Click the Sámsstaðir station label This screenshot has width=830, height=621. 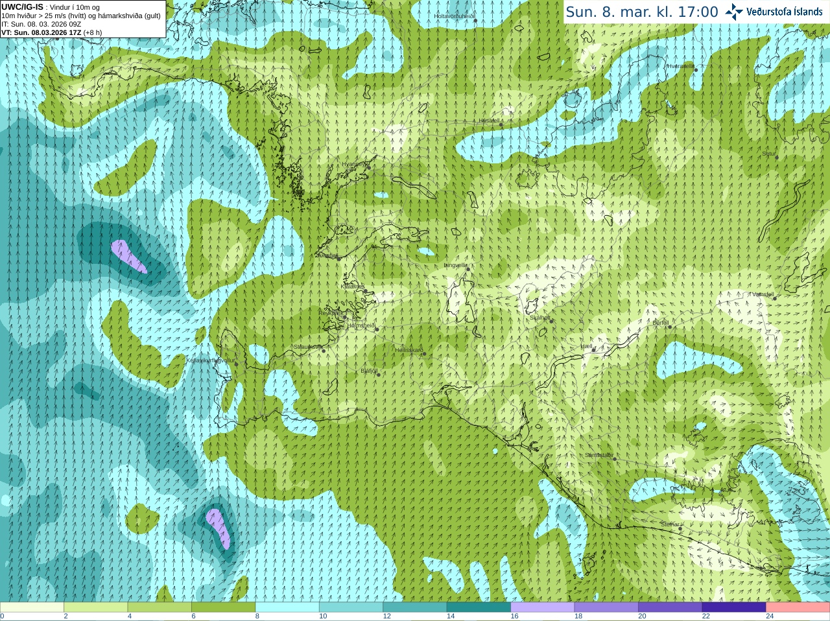(x=599, y=456)
